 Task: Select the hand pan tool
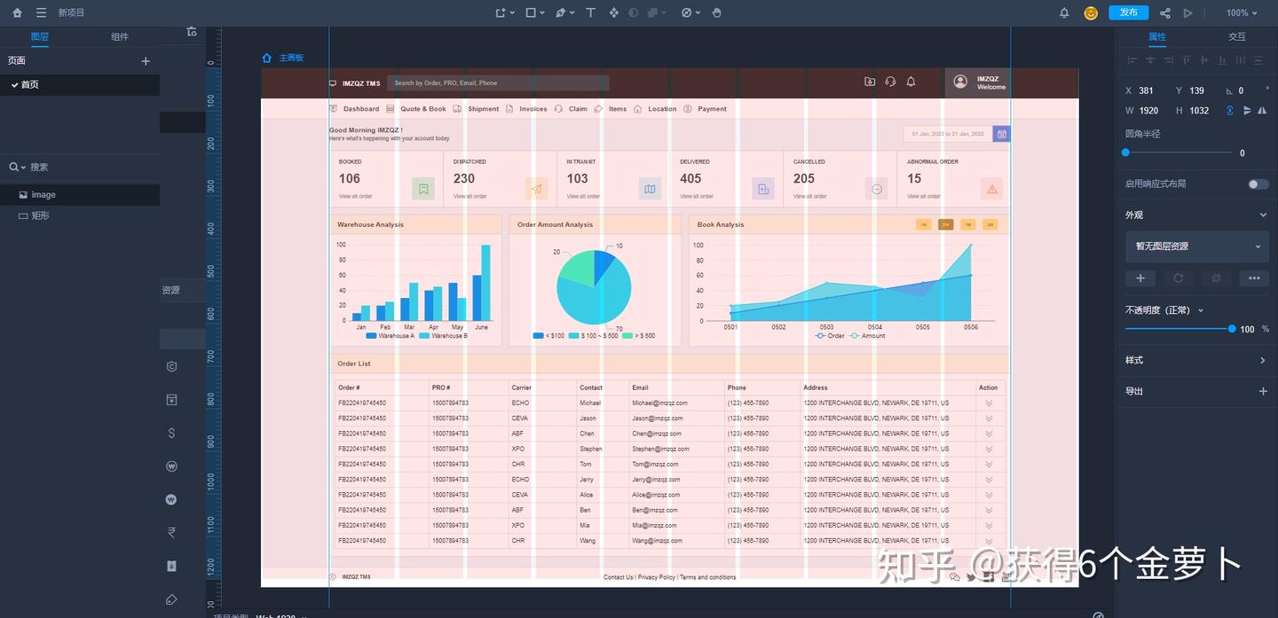coord(717,12)
